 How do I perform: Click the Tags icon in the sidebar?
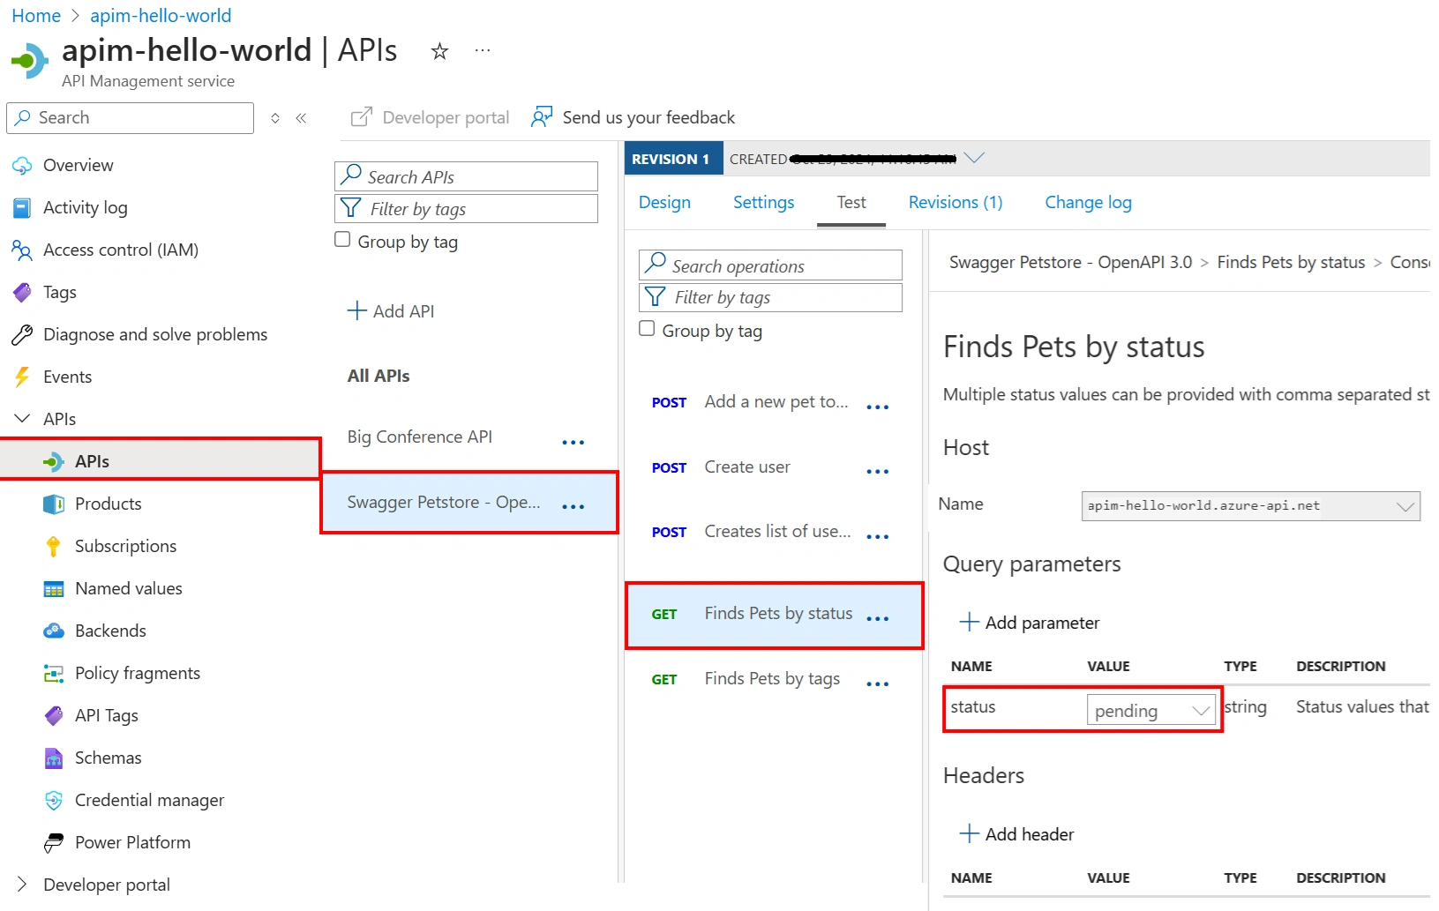pyautogui.click(x=22, y=293)
